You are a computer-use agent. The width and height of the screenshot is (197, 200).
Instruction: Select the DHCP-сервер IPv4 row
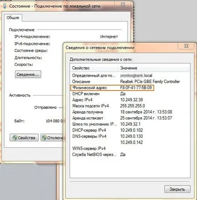click(130, 130)
